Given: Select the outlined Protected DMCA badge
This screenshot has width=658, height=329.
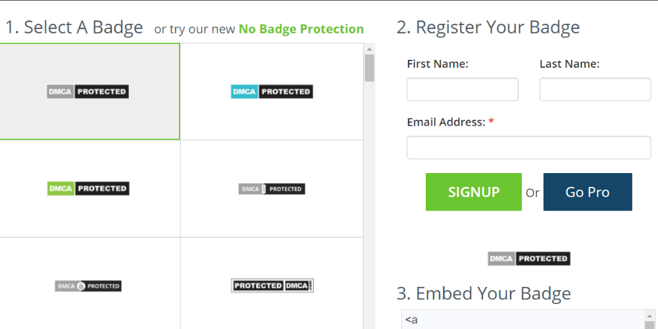Looking at the screenshot, I should (272, 286).
